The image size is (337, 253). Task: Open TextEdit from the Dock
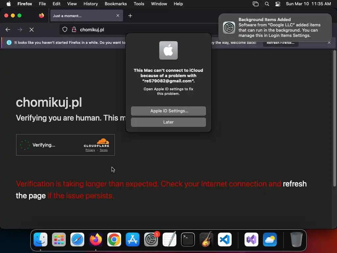tap(169, 239)
